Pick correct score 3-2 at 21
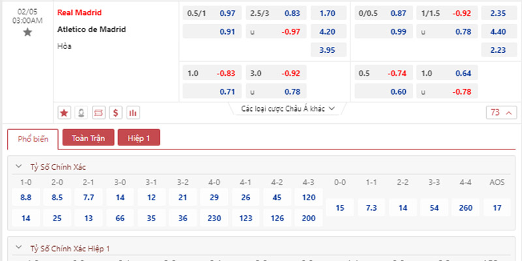This screenshot has width=522, height=261. point(183,198)
